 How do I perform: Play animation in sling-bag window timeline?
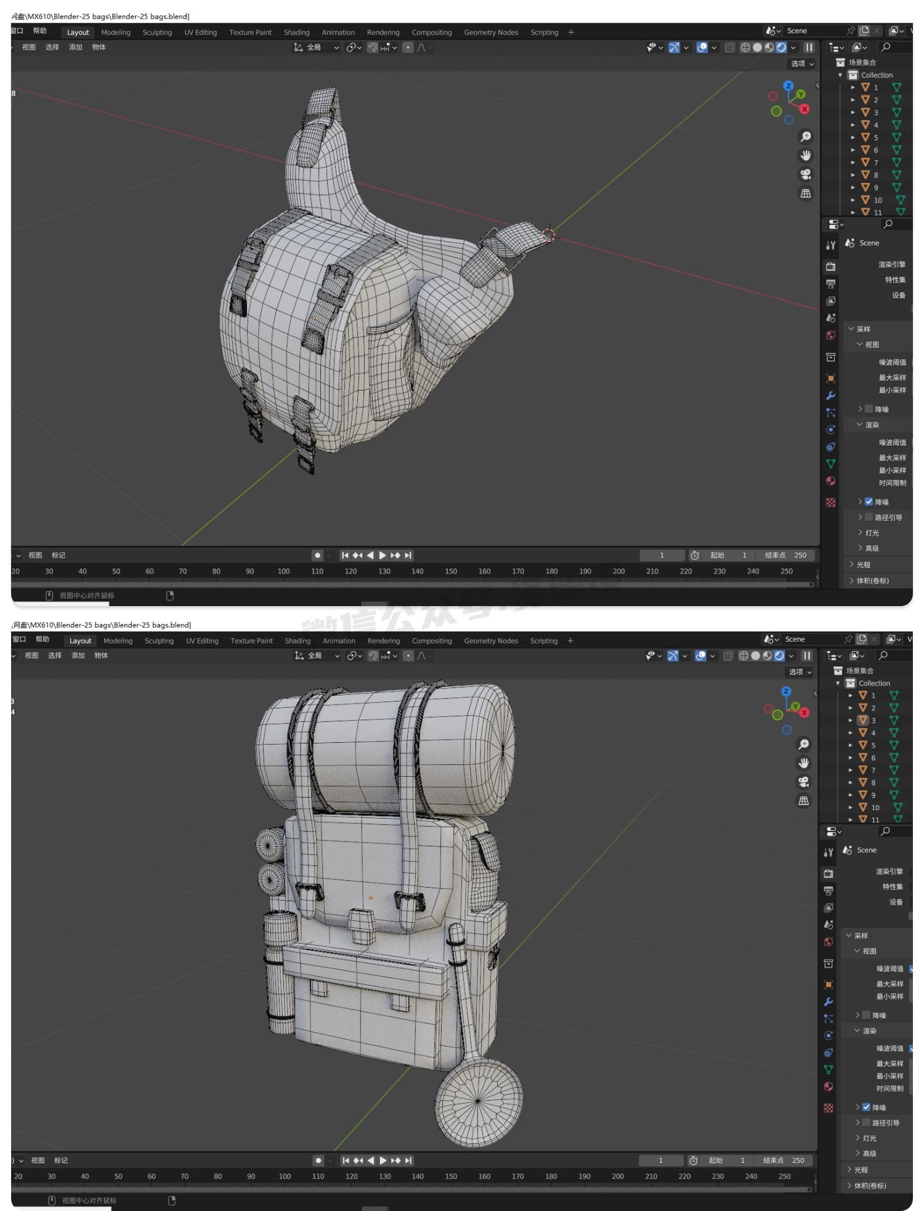[x=383, y=555]
